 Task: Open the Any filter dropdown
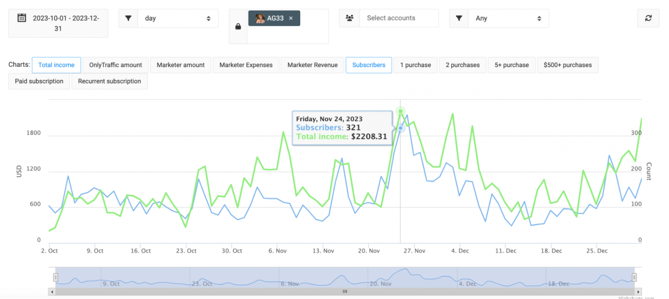click(x=508, y=18)
